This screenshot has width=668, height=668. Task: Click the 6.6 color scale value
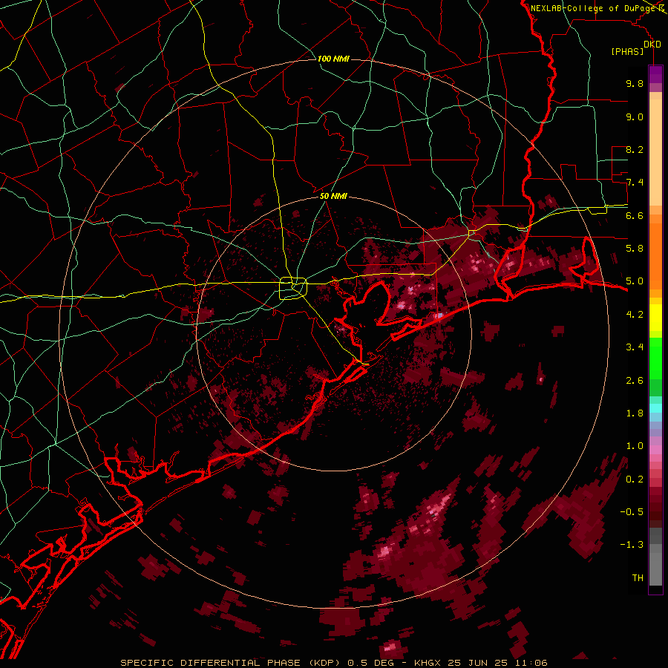pos(635,215)
